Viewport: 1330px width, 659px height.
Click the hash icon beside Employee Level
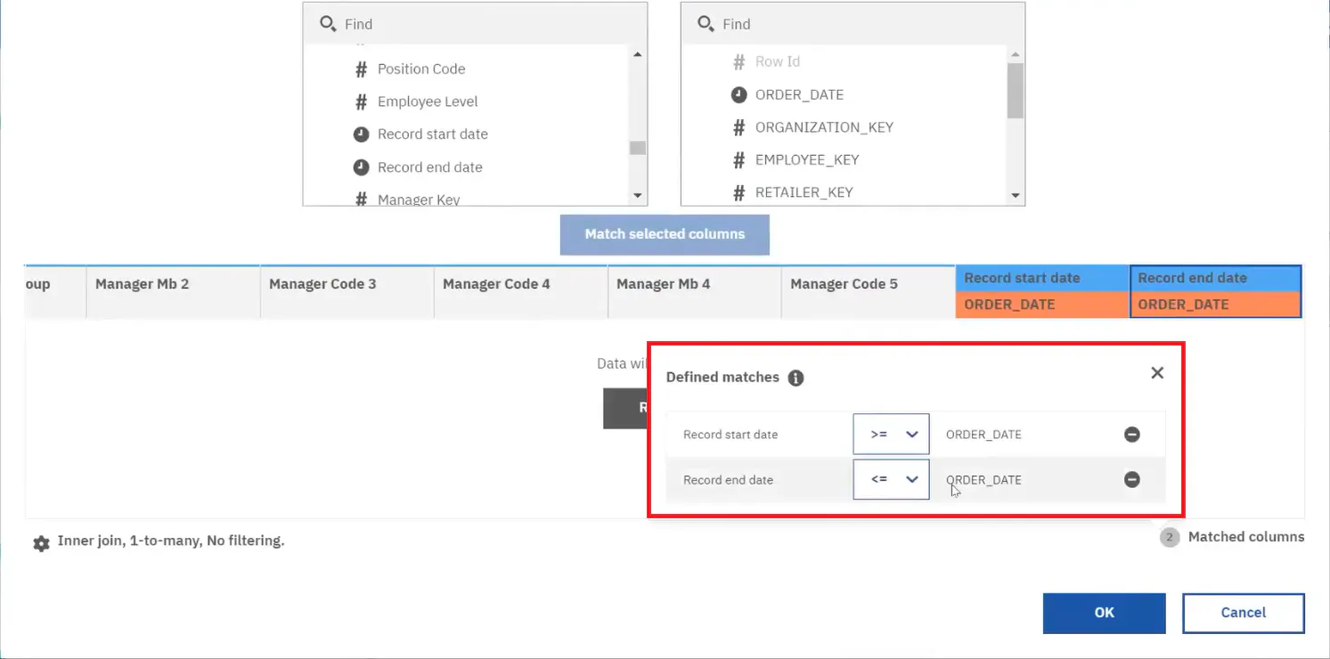[x=361, y=102]
